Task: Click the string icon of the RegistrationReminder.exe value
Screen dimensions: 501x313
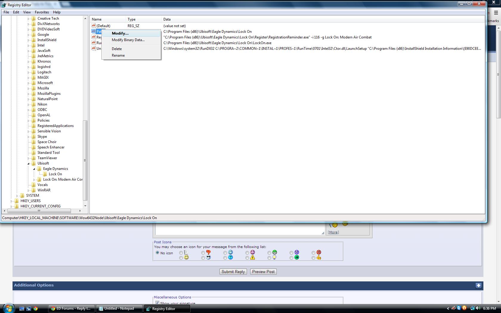Action: (x=94, y=37)
